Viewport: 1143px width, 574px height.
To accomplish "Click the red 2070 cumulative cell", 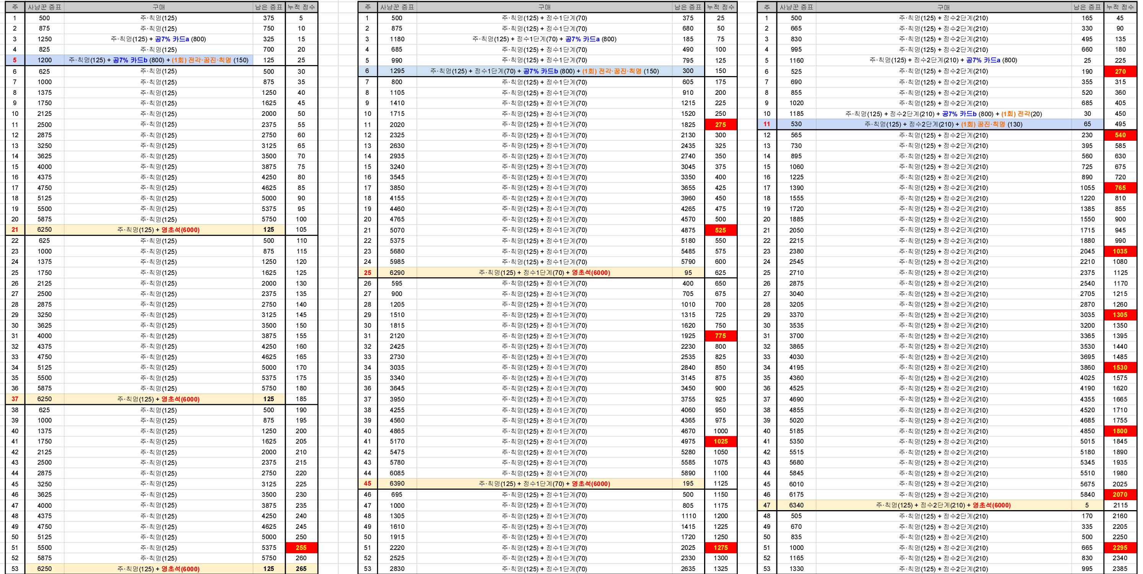I will point(1120,494).
